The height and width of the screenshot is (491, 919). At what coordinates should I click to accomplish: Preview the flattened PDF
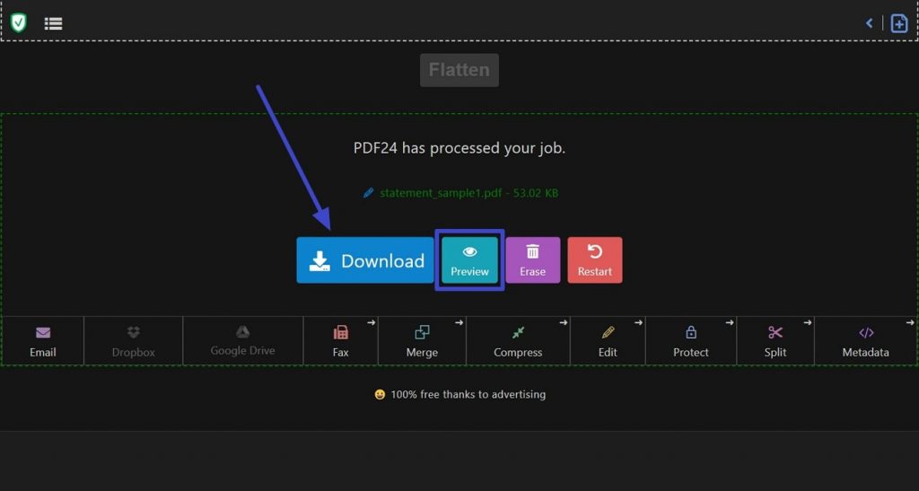(x=469, y=260)
